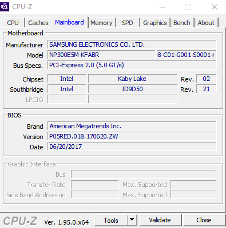Viewport: 226px width, 228px height.
Task: Click the Model value NP300E5M-KFABR
Action: [101, 55]
